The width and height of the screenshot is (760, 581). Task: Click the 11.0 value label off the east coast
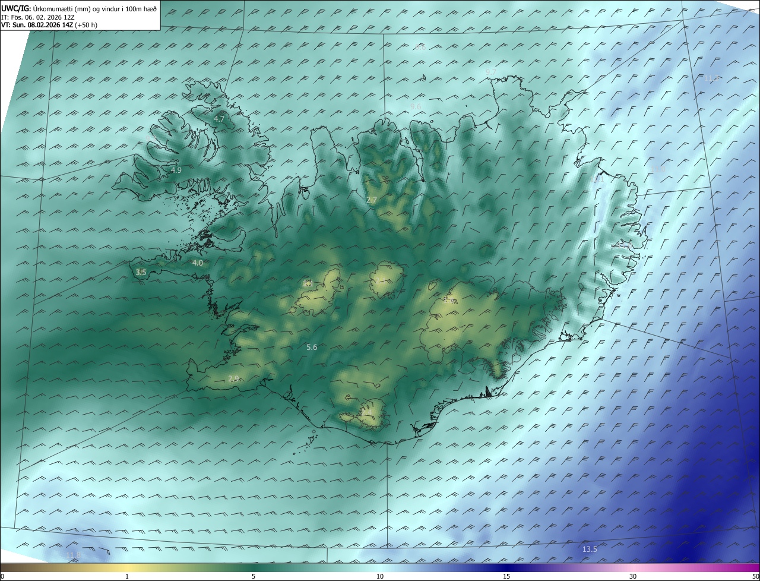click(659, 169)
